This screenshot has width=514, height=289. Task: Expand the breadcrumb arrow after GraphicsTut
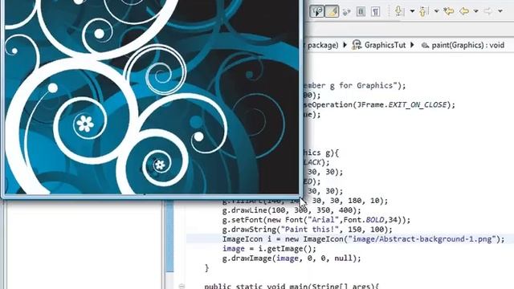point(412,45)
